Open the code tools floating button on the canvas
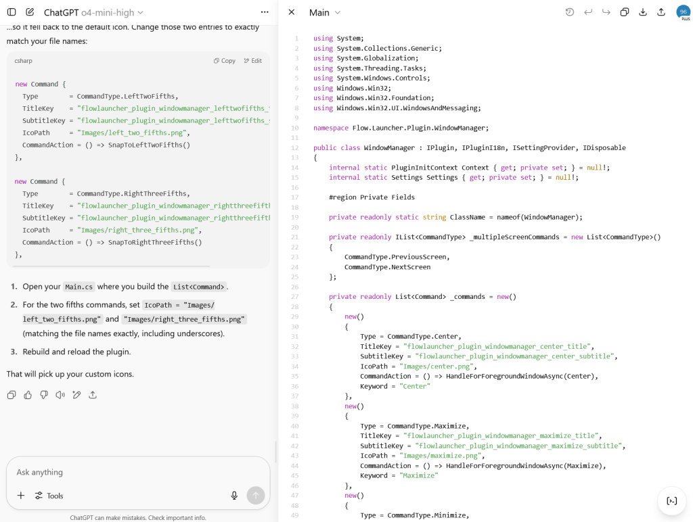693x522 pixels. tap(672, 500)
